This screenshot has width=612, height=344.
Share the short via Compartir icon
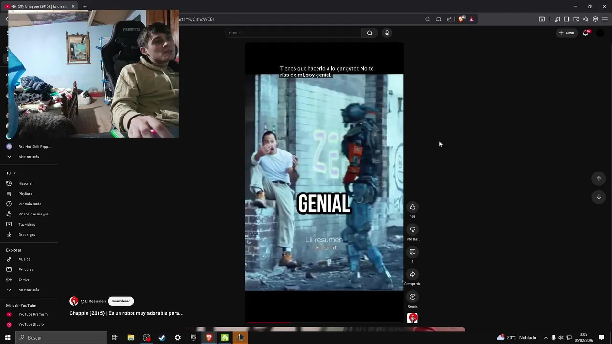tap(412, 274)
